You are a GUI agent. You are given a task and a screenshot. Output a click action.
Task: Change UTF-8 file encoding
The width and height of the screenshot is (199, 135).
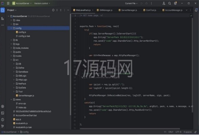point(178,132)
